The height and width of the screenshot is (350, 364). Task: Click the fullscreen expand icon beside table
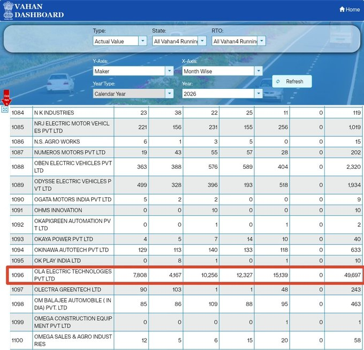pos(5,109)
